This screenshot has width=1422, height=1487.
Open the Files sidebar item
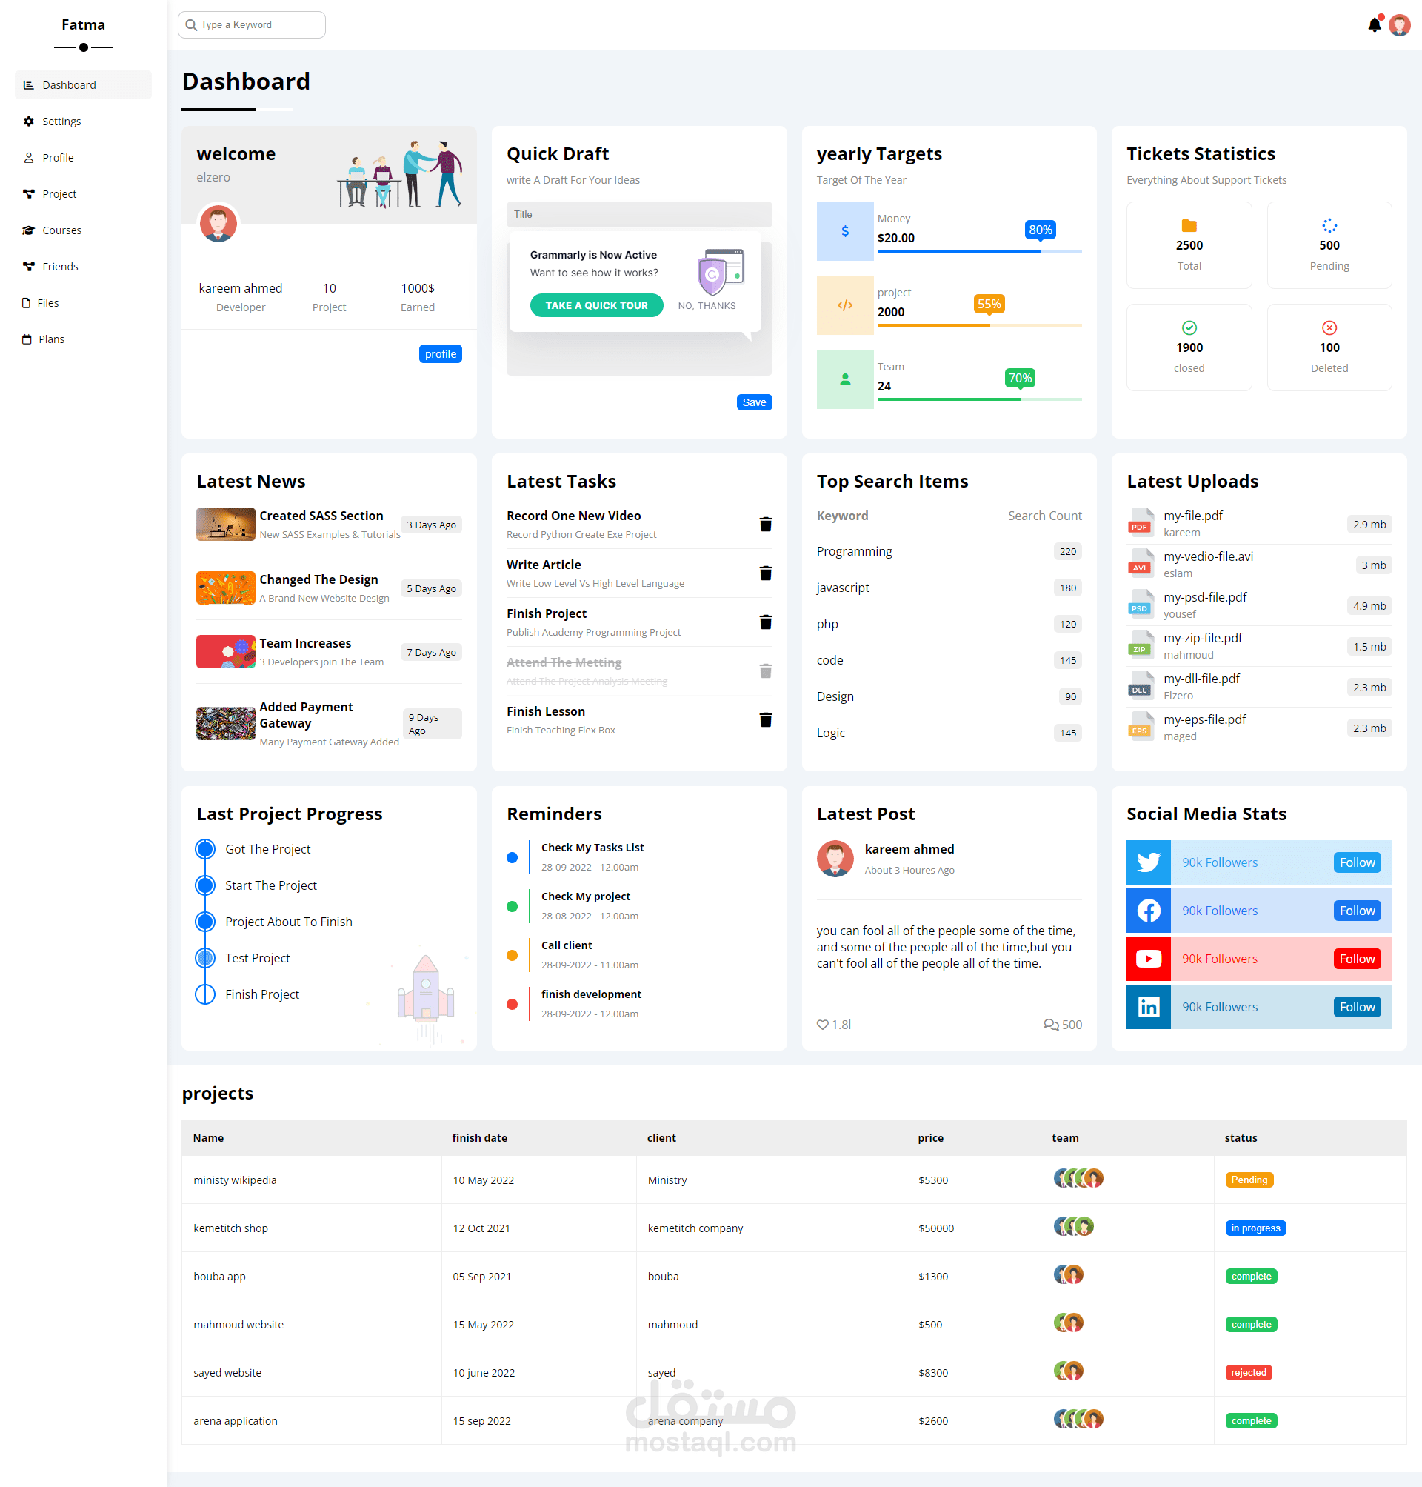pos(47,302)
